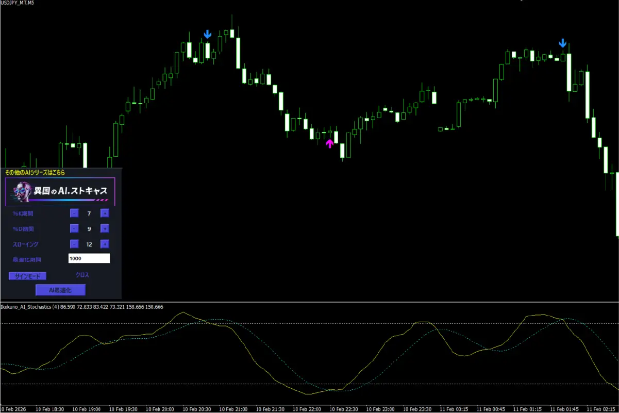This screenshot has height=413, width=619.
Task: Increase the %K期間 value with plus button
Action: click(105, 213)
